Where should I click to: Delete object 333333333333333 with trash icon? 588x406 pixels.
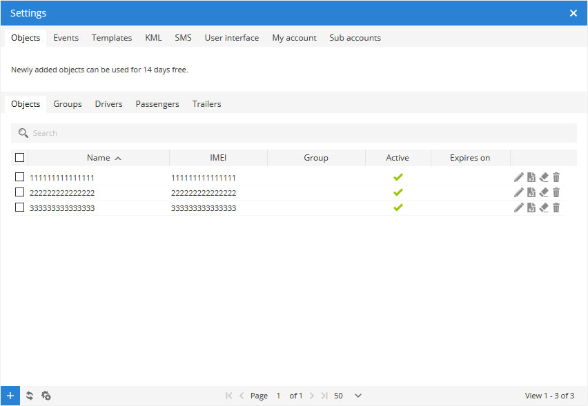[x=556, y=207]
